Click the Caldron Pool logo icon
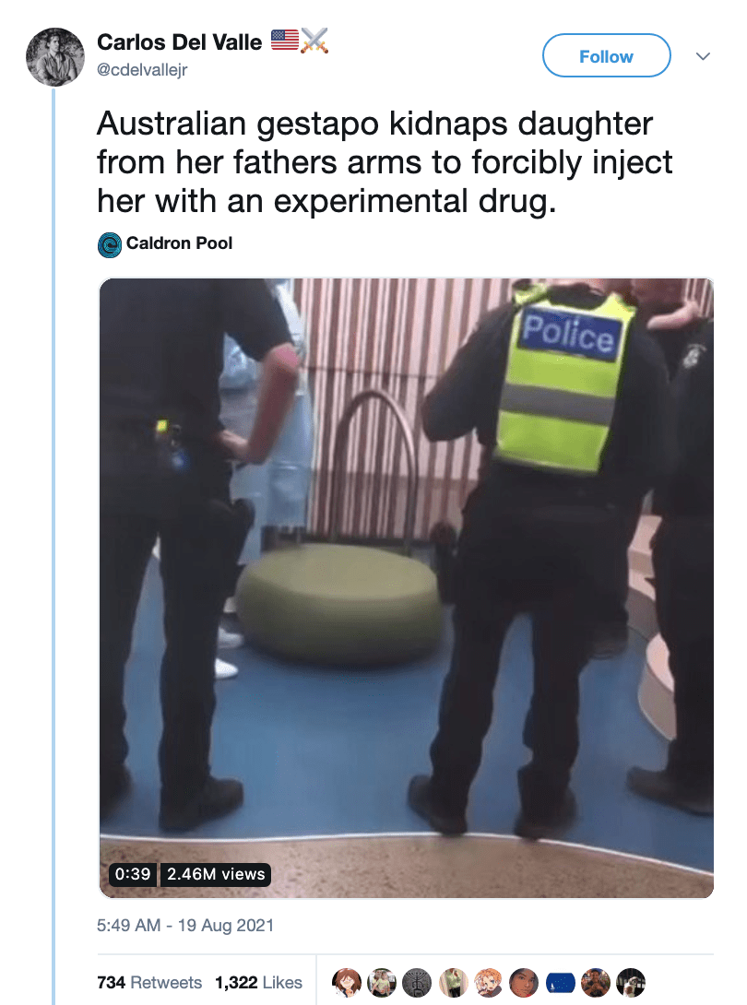The height and width of the screenshot is (1005, 747). point(110,245)
